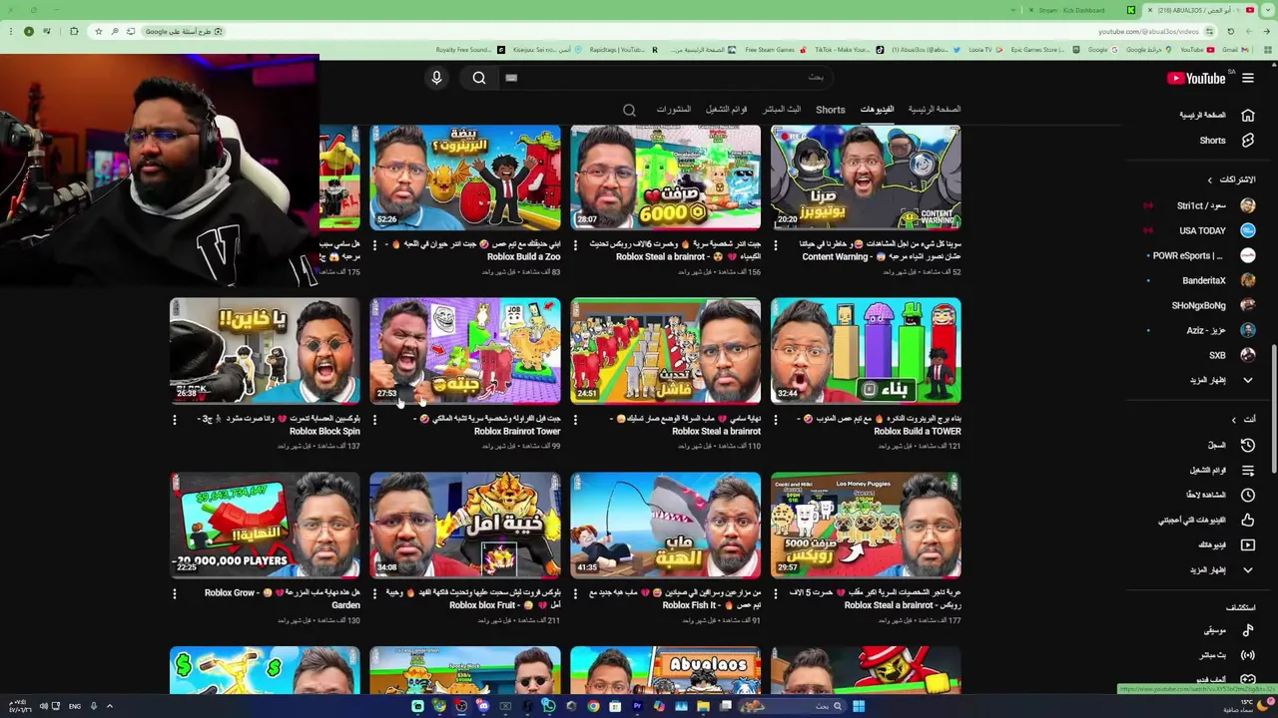Viewport: 1278px width, 718px height.
Task: Click the channel tab search magnifier
Action: click(629, 110)
